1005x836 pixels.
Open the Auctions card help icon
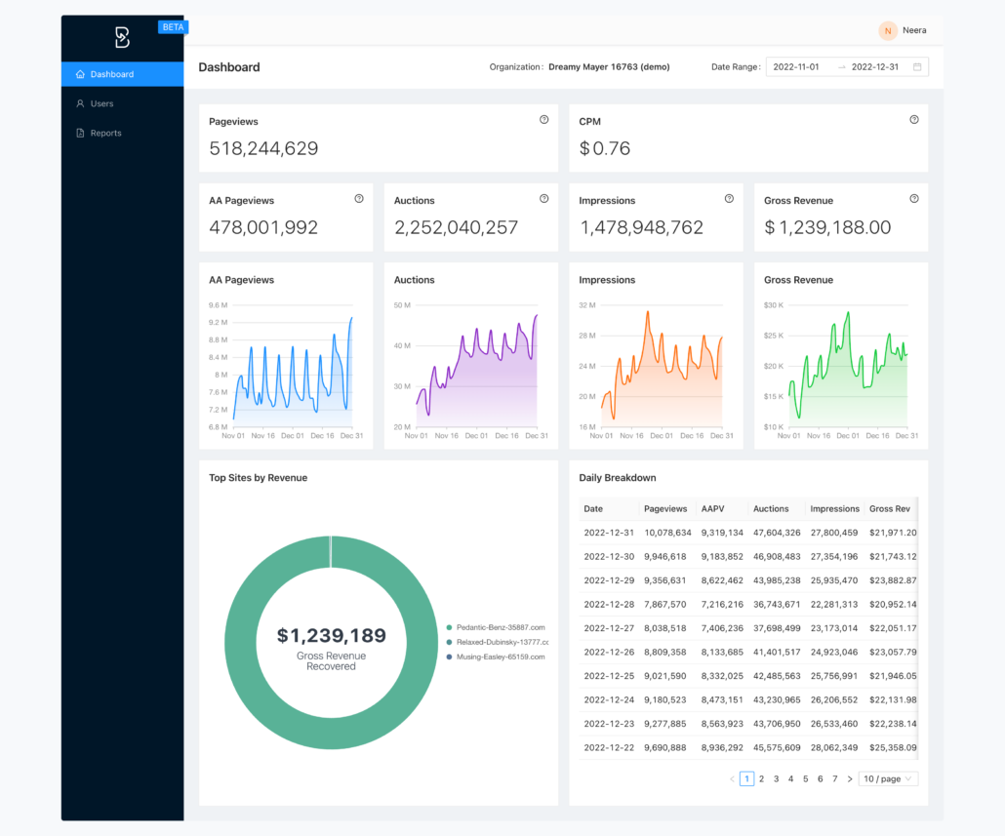[543, 198]
